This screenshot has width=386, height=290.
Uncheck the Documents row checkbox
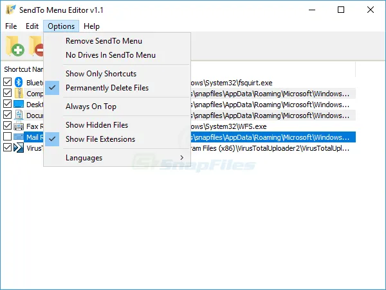click(7, 115)
